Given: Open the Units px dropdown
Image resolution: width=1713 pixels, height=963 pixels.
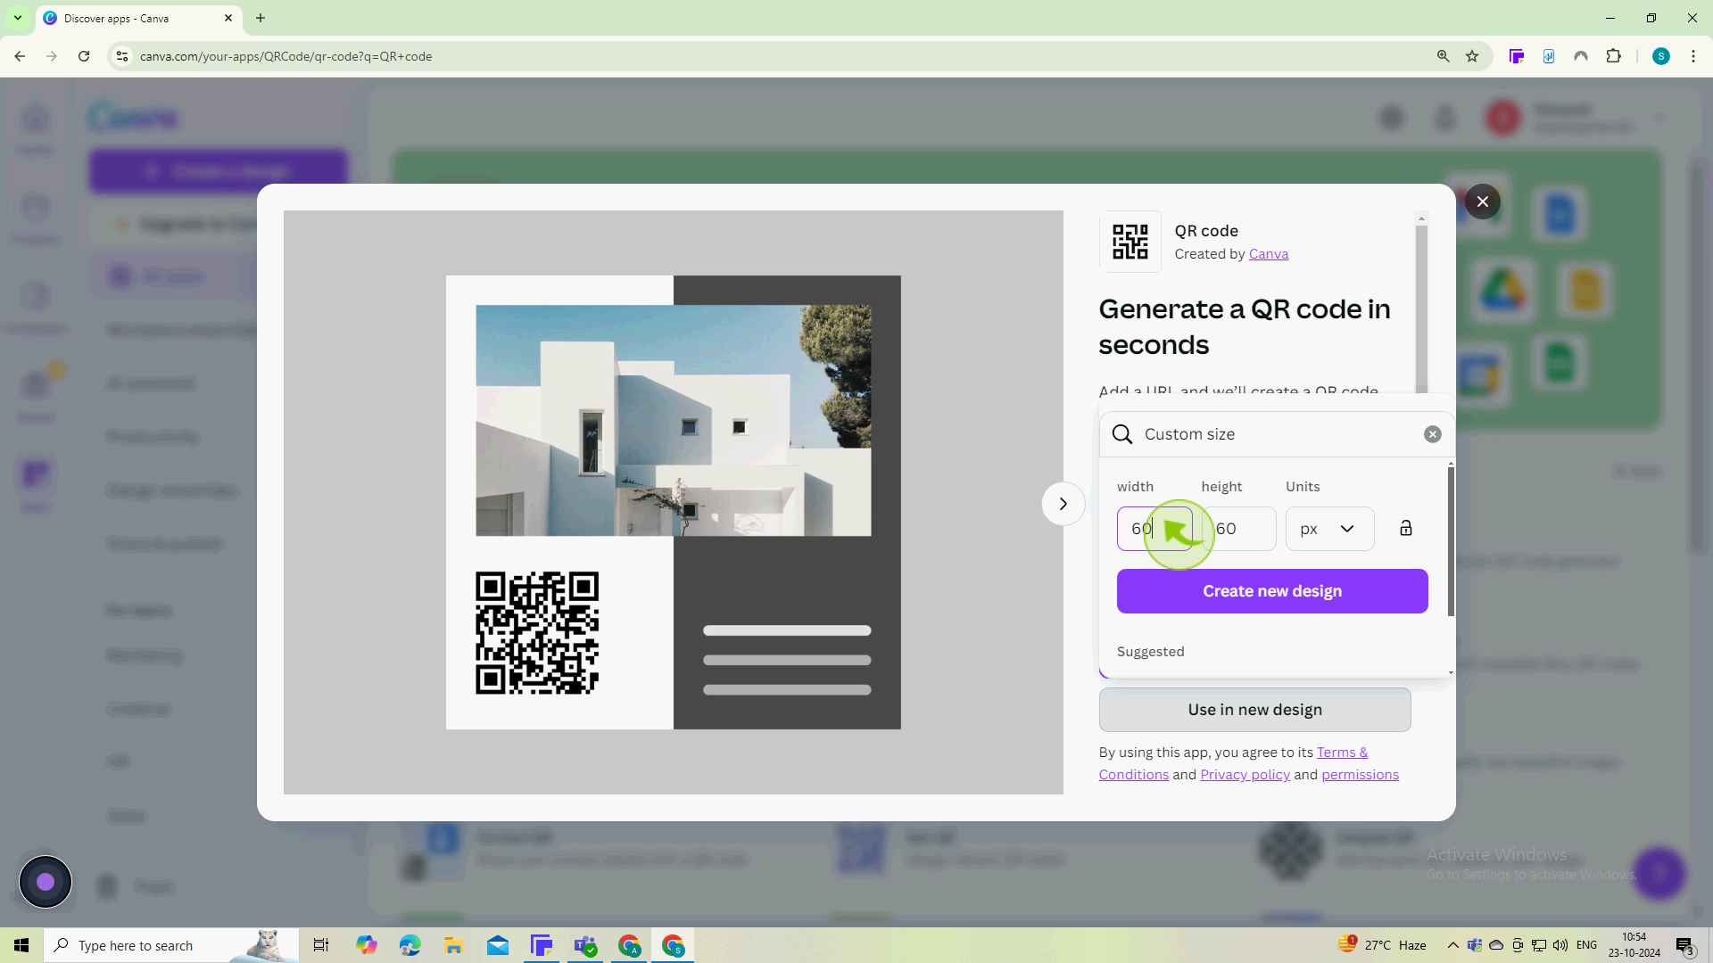Looking at the screenshot, I should (x=1329, y=529).
